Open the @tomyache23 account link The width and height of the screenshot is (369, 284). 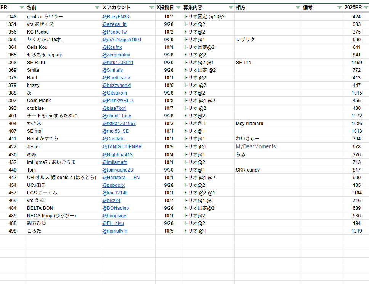(117, 170)
